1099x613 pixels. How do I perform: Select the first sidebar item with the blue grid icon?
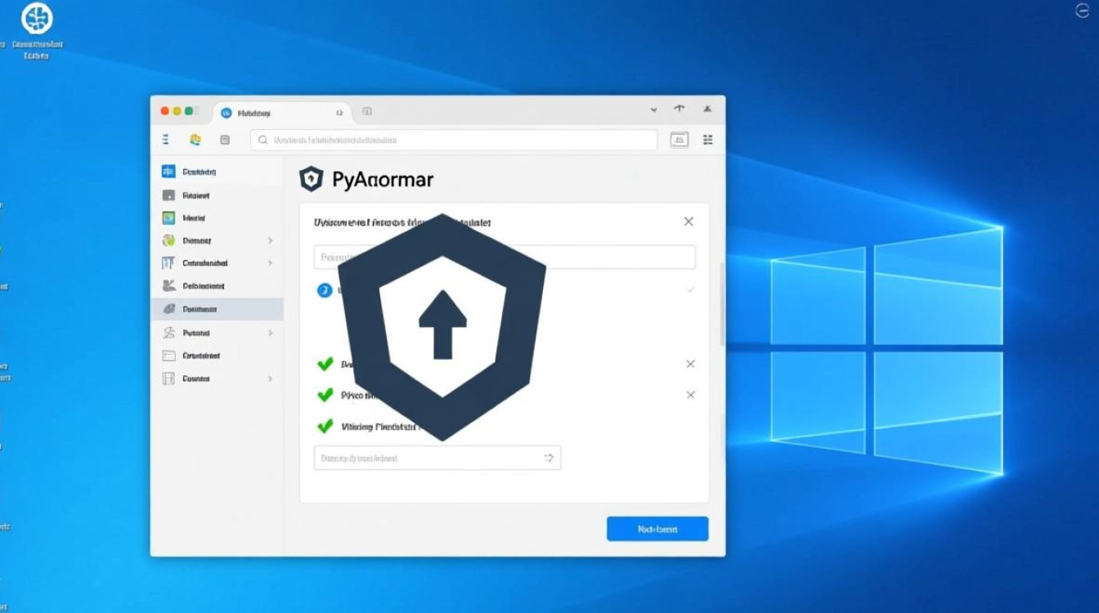pos(188,172)
